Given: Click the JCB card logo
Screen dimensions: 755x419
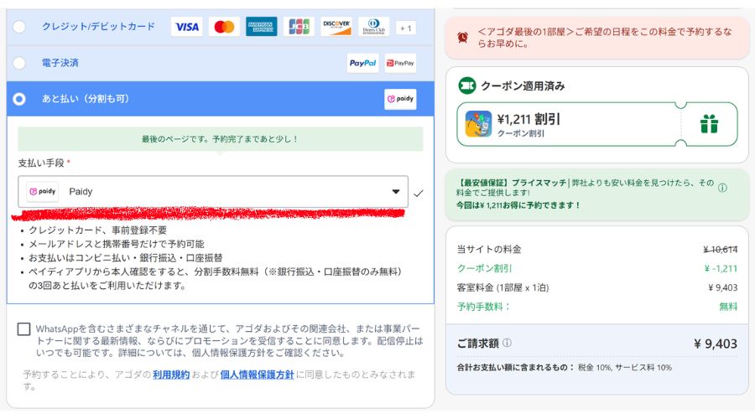Looking at the screenshot, I should pyautogui.click(x=299, y=27).
